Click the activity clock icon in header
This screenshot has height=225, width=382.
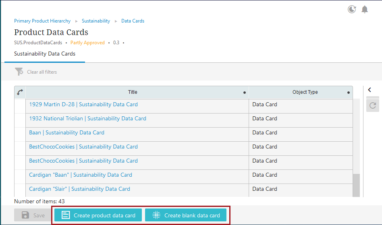352,9
